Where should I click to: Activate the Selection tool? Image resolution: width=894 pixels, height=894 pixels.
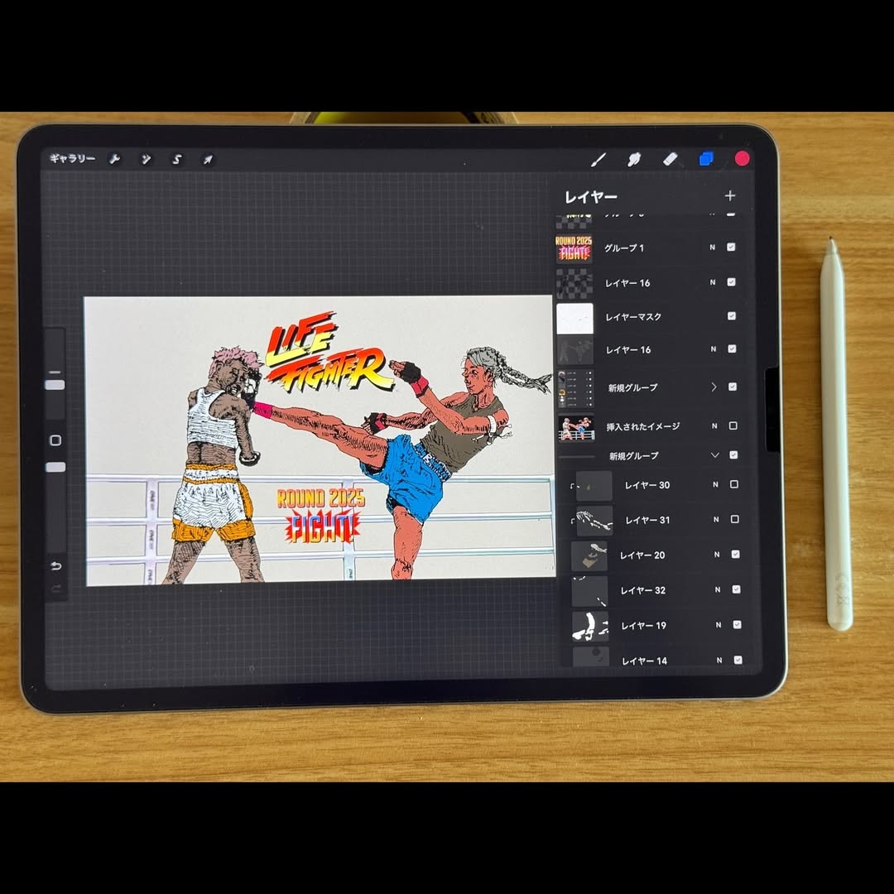[x=176, y=159]
